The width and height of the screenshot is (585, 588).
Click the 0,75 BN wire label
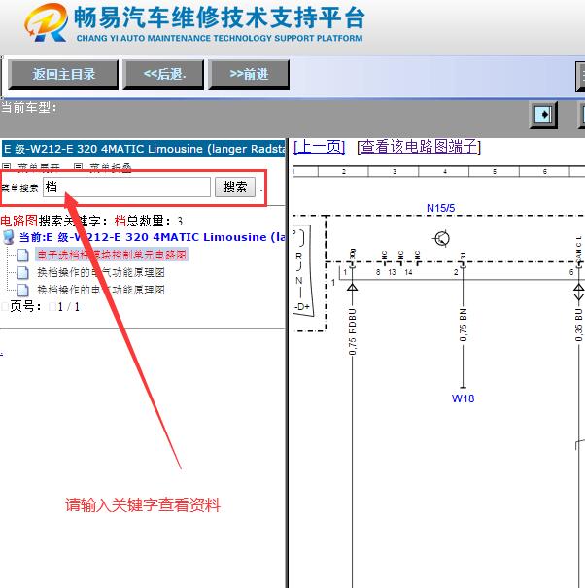pyautogui.click(x=464, y=326)
